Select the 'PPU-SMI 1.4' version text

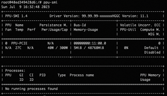pyautogui.click(x=16, y=16)
